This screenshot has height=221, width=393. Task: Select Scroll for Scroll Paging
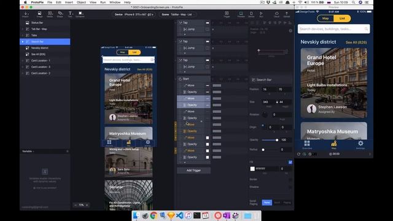tap(277, 203)
